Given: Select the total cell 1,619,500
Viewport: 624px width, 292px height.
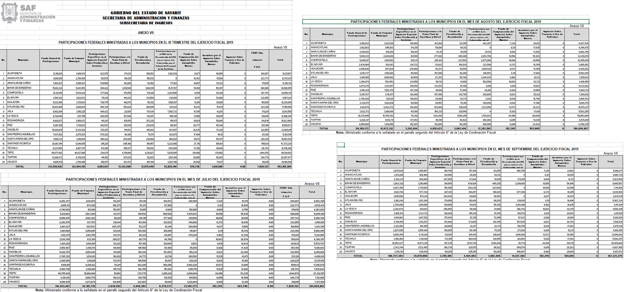Looking at the screenshot, I should coord(212,167).
